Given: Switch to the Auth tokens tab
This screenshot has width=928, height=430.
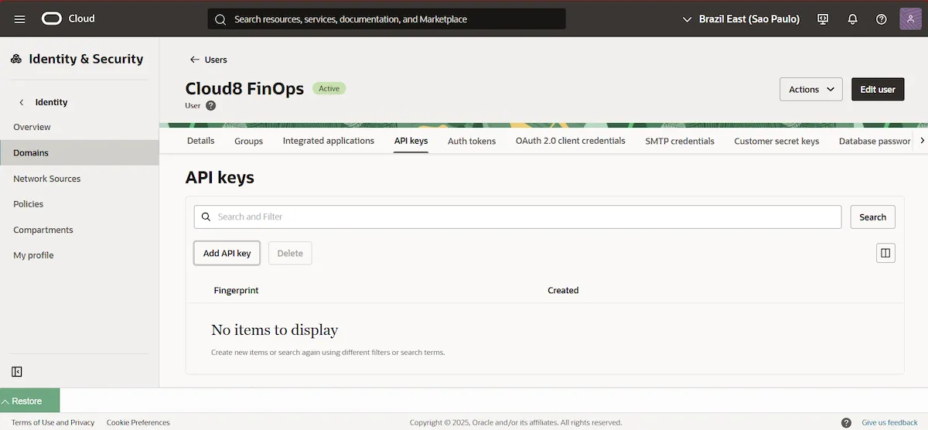Looking at the screenshot, I should click(x=471, y=141).
